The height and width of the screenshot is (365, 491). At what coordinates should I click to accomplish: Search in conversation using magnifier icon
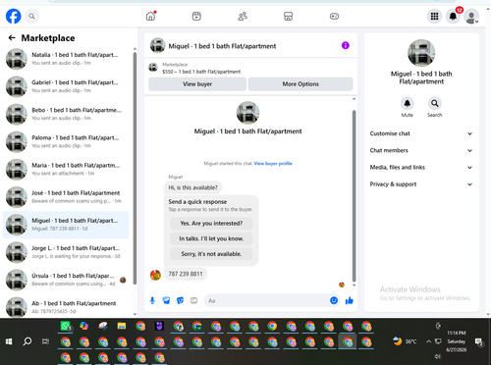435,103
